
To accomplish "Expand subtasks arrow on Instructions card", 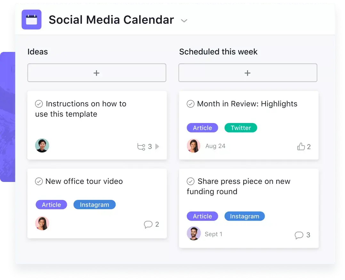I will [x=157, y=147].
